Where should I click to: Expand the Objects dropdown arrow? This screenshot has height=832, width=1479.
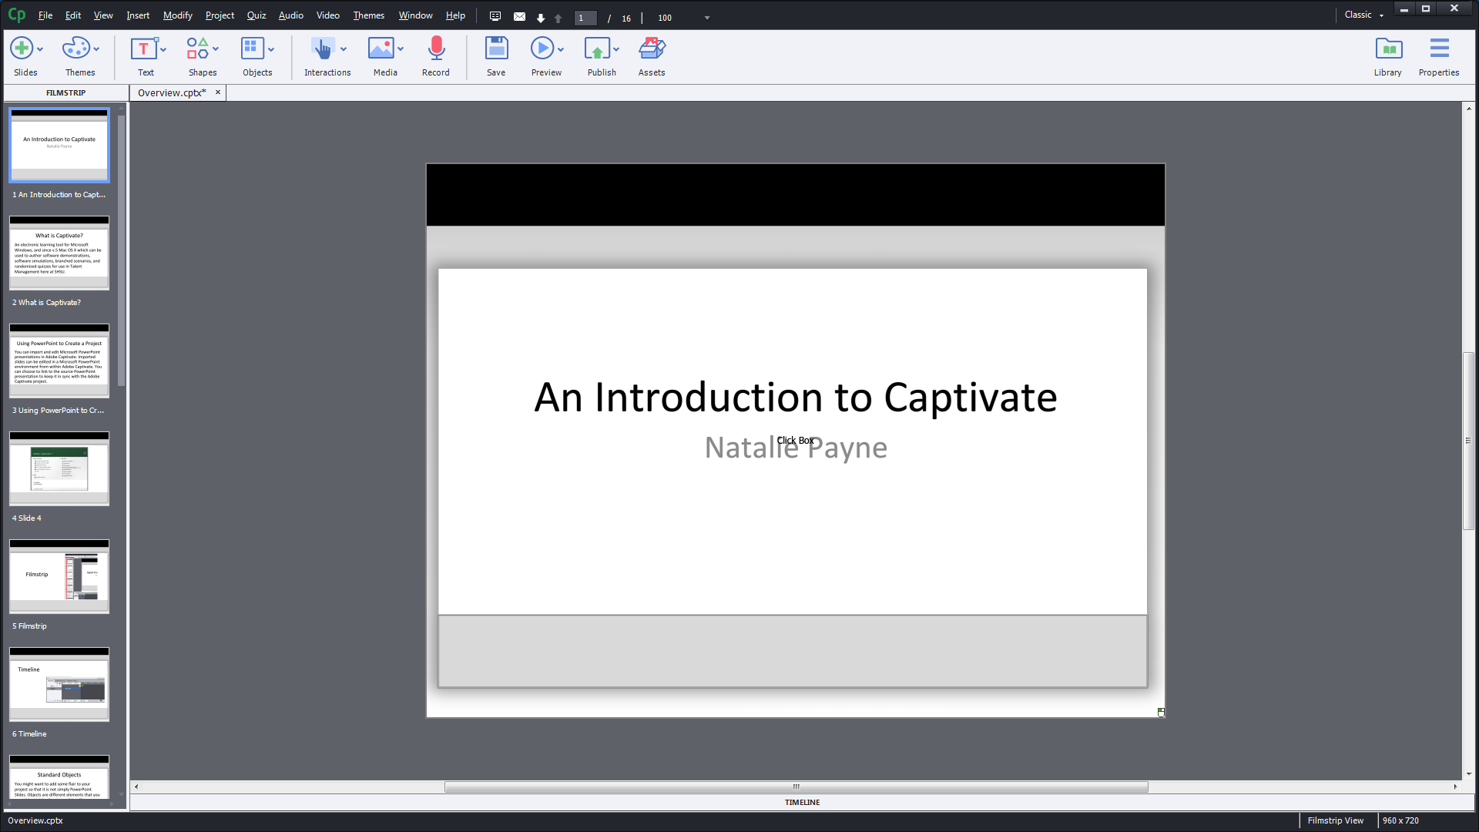[x=271, y=49]
